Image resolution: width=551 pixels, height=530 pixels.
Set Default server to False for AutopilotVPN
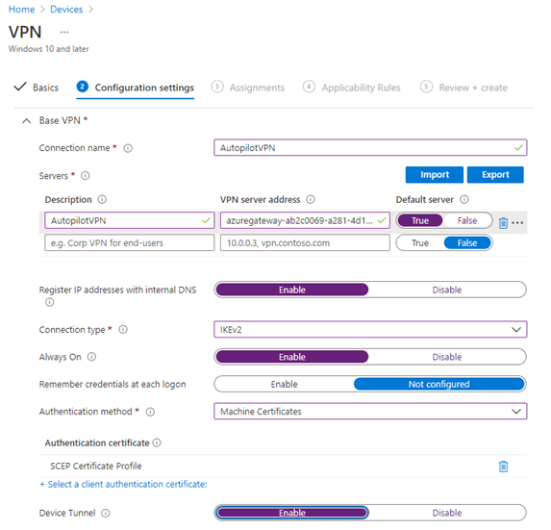pyautogui.click(x=467, y=220)
